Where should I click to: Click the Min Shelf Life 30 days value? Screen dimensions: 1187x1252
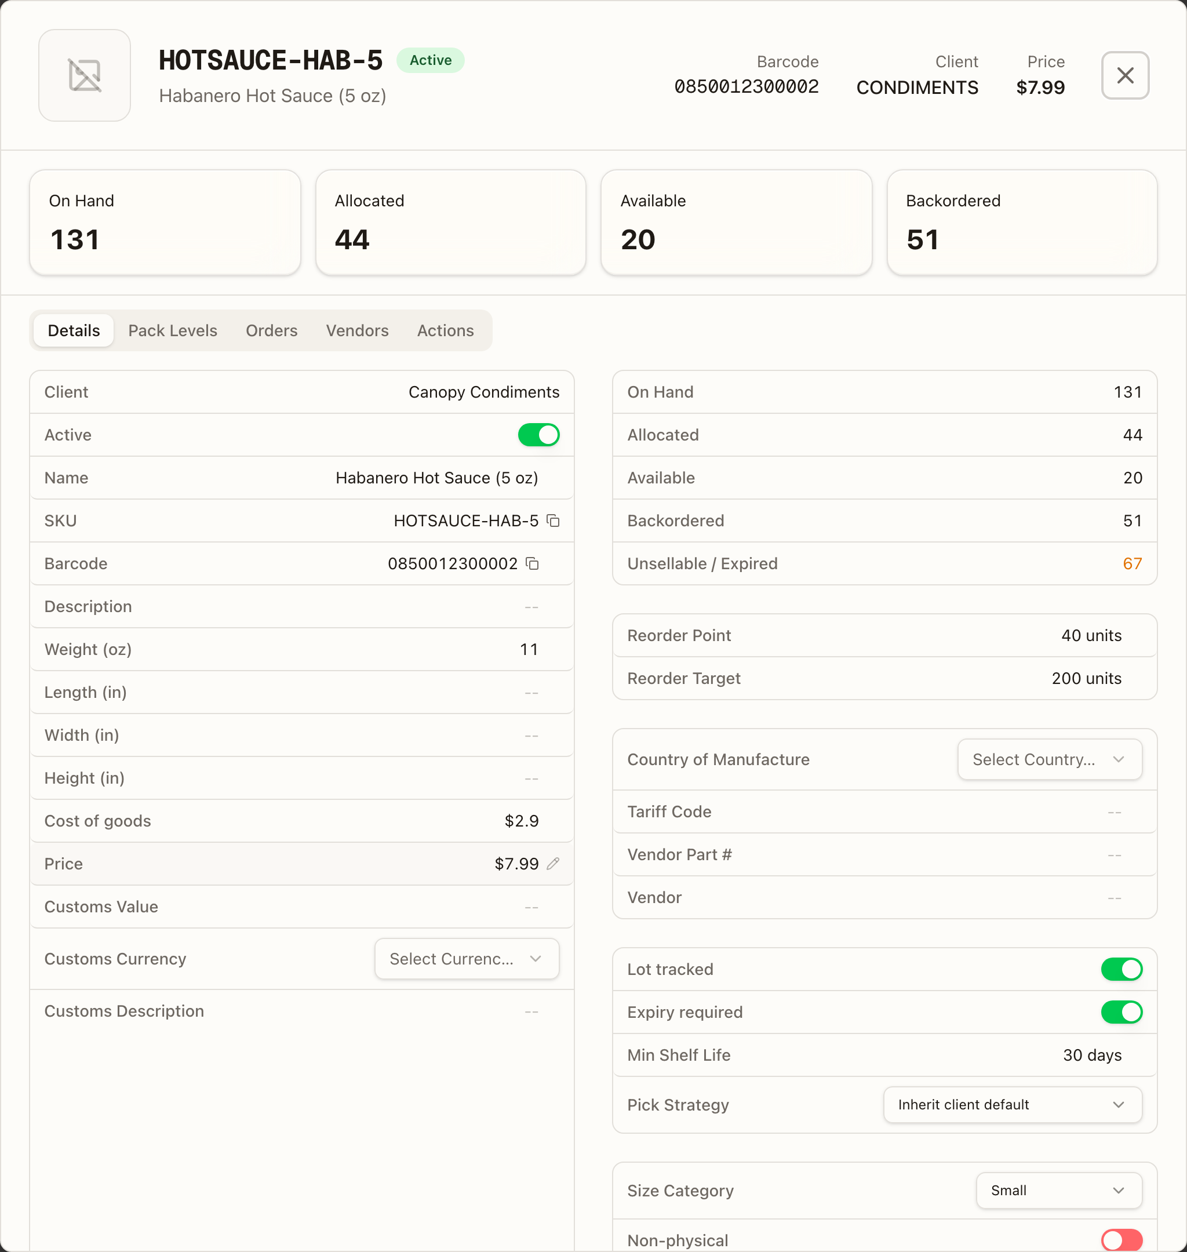tap(1092, 1056)
